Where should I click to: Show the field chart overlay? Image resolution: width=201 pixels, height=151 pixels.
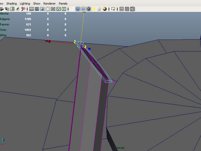tap(53, 9)
